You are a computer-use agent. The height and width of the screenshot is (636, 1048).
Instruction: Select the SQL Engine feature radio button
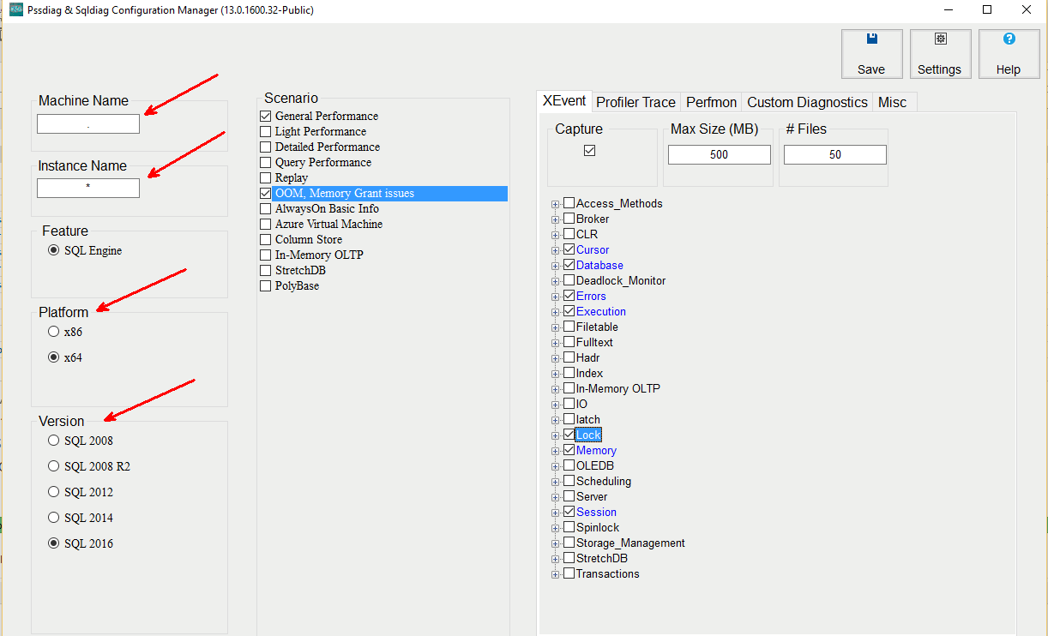click(54, 250)
